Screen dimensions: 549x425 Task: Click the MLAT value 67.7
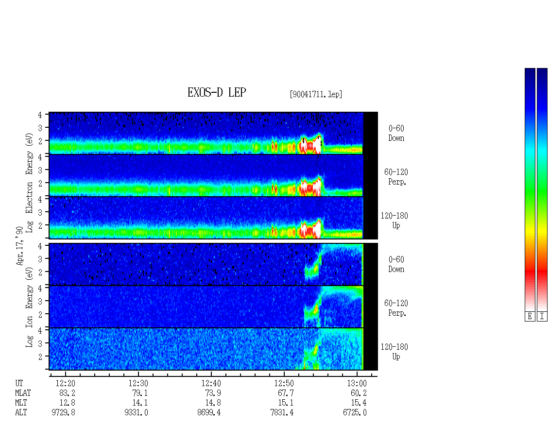pos(286,393)
